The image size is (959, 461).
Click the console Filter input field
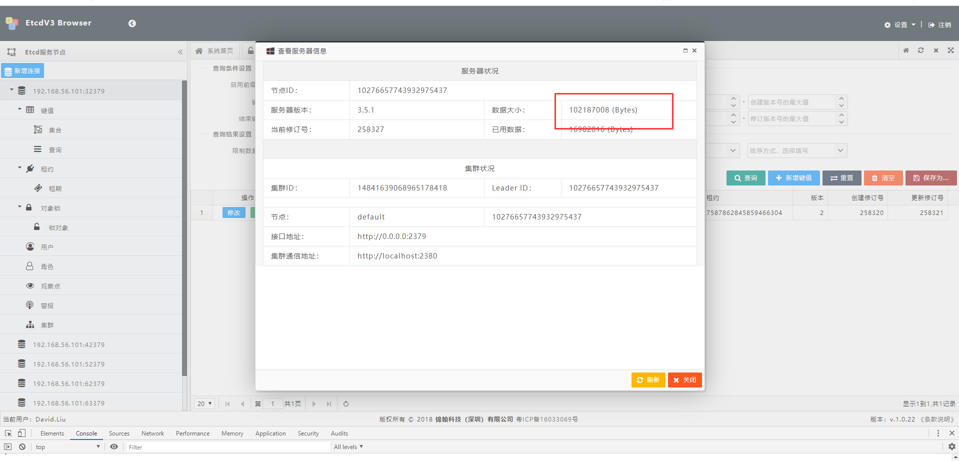pyautogui.click(x=227, y=447)
